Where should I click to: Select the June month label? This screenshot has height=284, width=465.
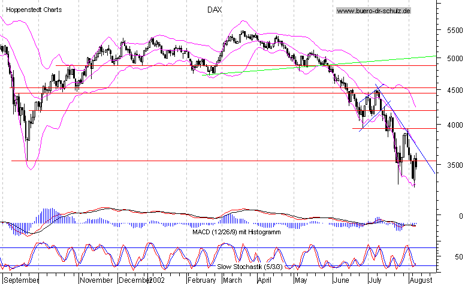point(342,280)
